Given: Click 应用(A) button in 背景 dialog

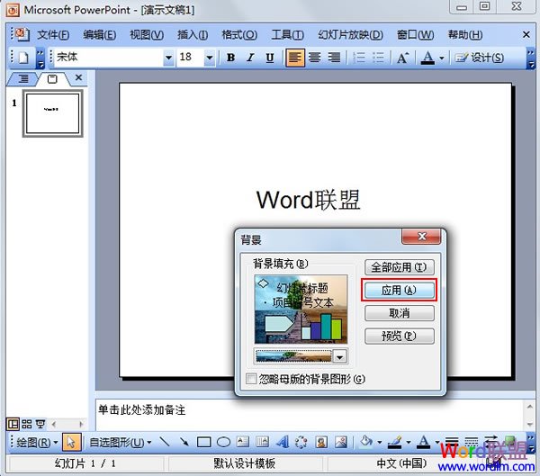Looking at the screenshot, I should coord(399,291).
